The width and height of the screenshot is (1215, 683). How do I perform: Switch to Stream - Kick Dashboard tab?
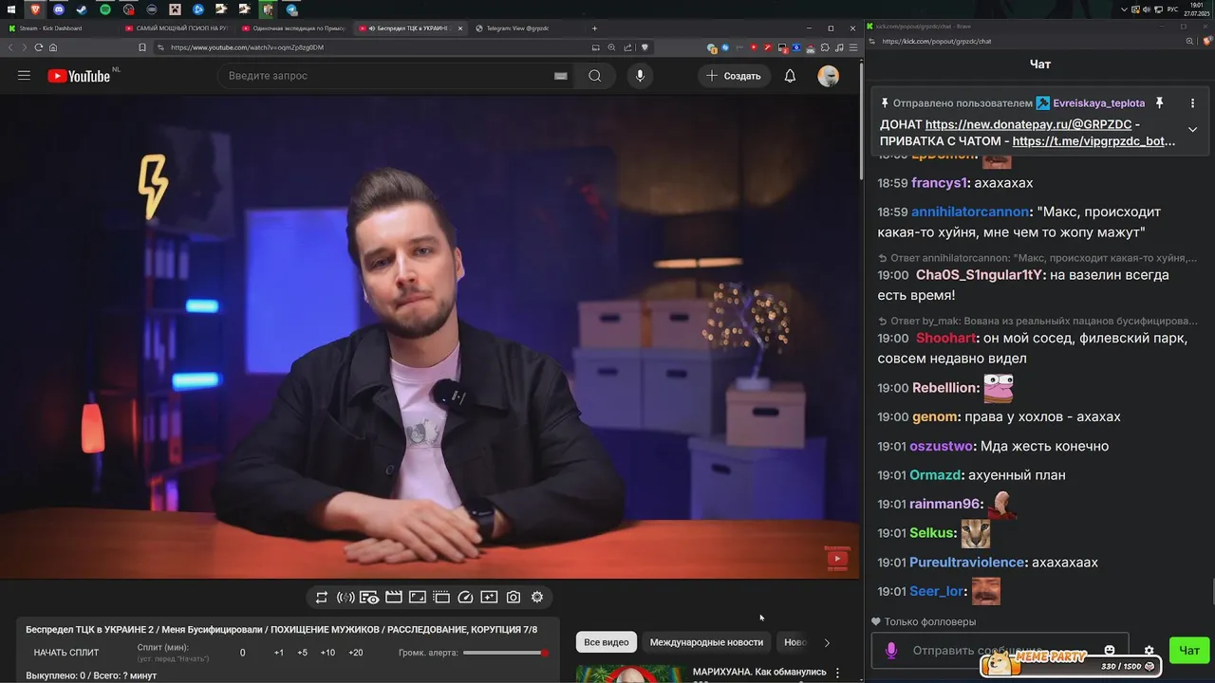[57, 28]
